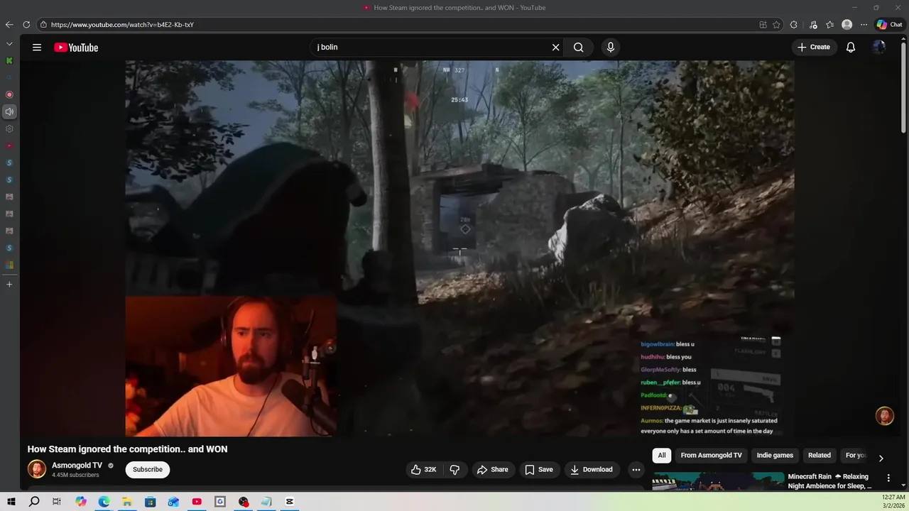Switch to the gear settings tab in the sidebar

pos(9,128)
